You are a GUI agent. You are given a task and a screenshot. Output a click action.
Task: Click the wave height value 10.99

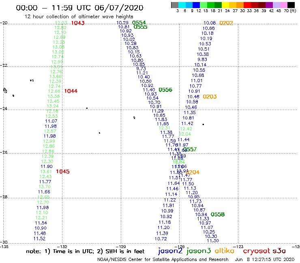click(x=167, y=211)
